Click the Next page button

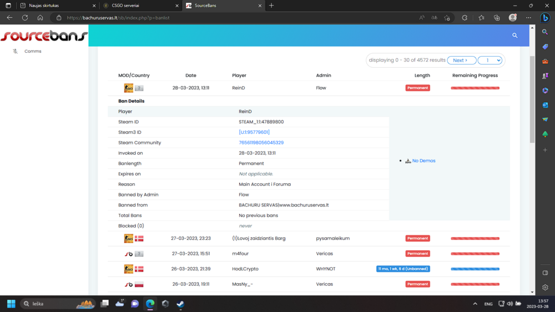coord(461,60)
